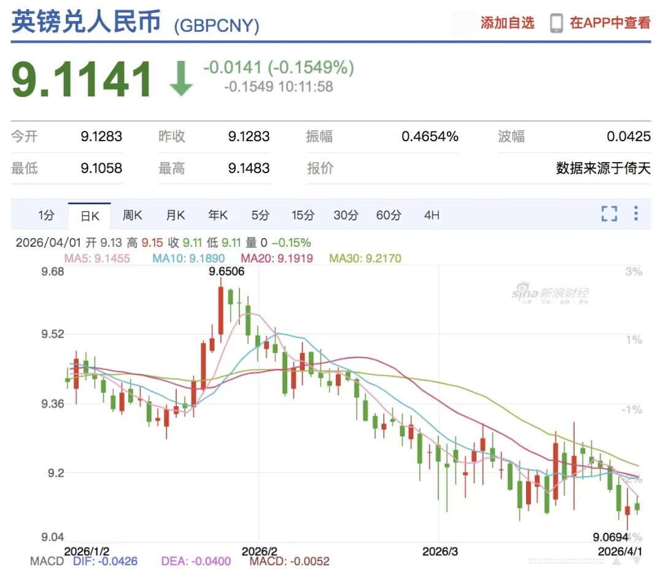Click the 英镑兑人民币 title
The height and width of the screenshot is (569, 663).
(x=86, y=22)
